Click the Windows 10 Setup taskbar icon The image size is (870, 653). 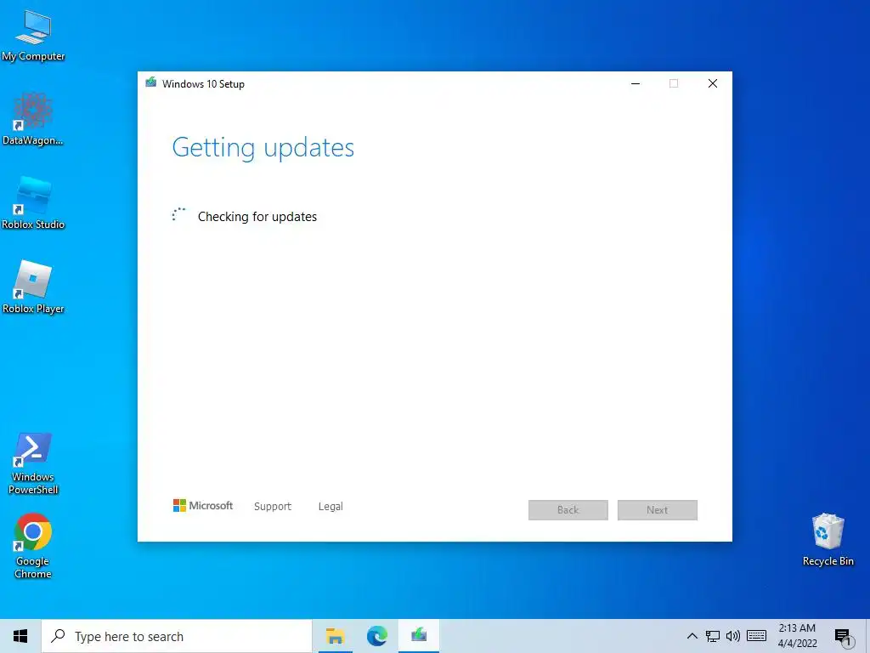pos(419,636)
